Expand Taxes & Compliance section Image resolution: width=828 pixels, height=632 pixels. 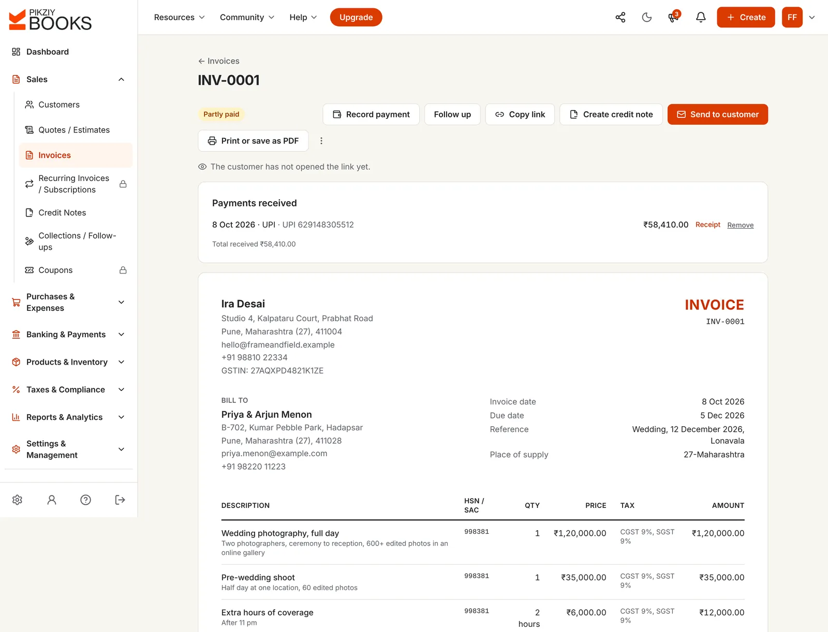click(68, 389)
